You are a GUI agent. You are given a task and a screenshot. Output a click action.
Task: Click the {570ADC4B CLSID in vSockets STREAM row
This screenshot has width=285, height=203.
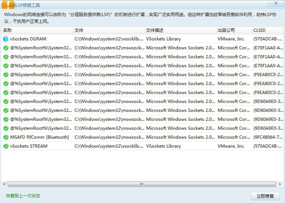tap(268, 146)
